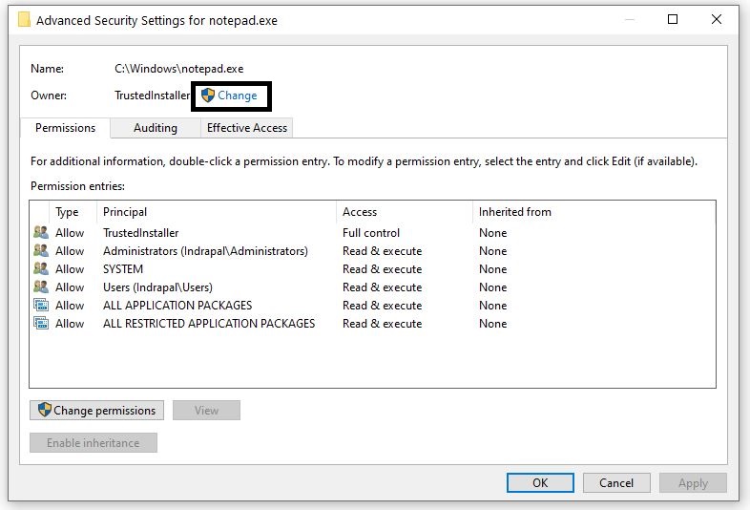Click the SYSTEM row user icon
Screen dimensions: 750x510
tap(41, 269)
